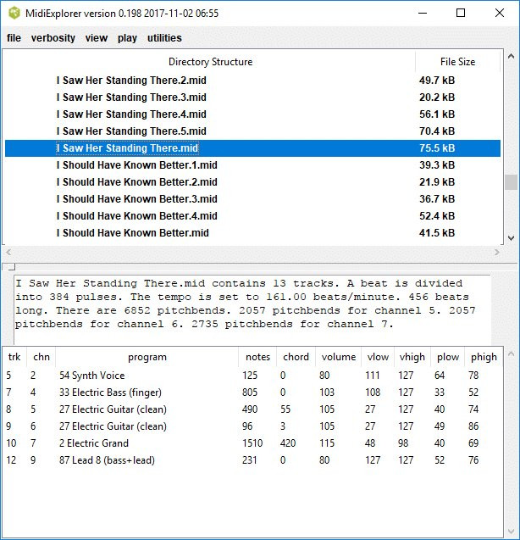Click the vhigh column header
The height and width of the screenshot is (540, 520).
pyautogui.click(x=412, y=357)
